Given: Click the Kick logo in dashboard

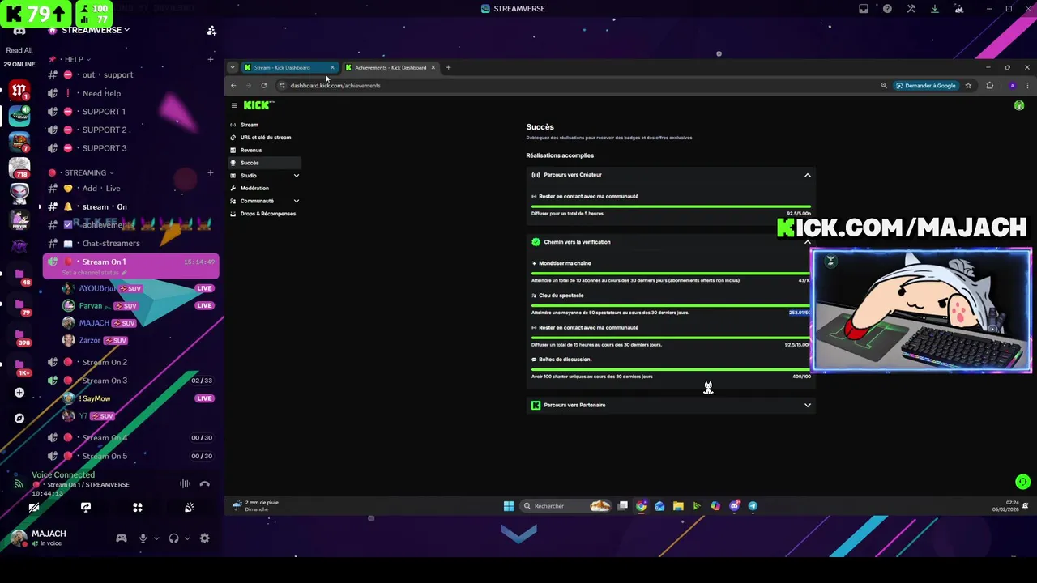Looking at the screenshot, I should click(x=258, y=105).
